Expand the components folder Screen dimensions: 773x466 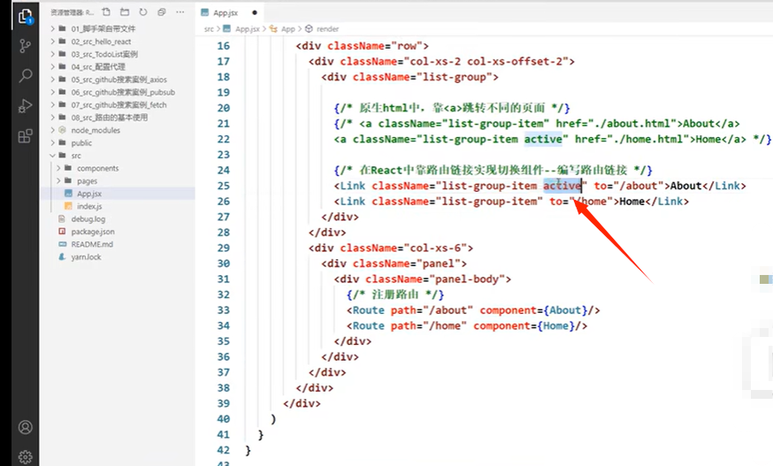tap(97, 168)
